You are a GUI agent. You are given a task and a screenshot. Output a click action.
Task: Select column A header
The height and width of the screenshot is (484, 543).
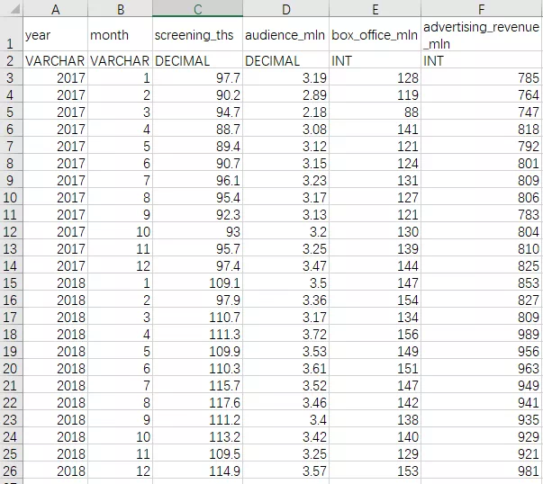(56, 8)
